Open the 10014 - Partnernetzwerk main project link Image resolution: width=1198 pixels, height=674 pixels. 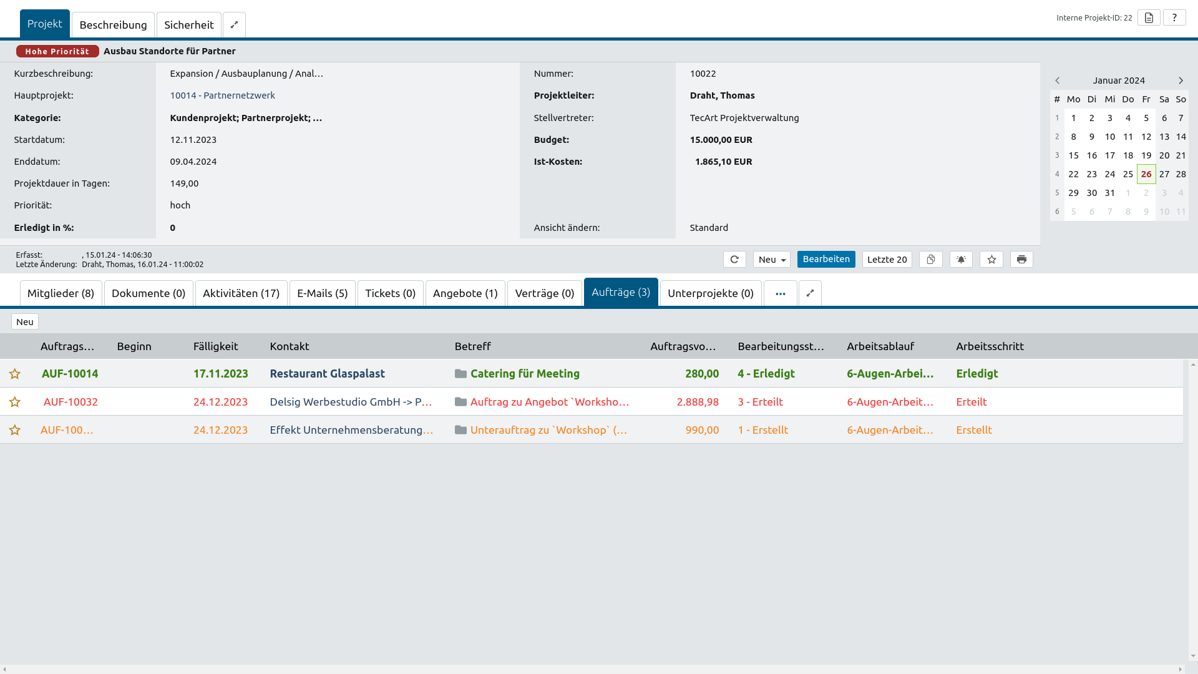[x=222, y=95]
